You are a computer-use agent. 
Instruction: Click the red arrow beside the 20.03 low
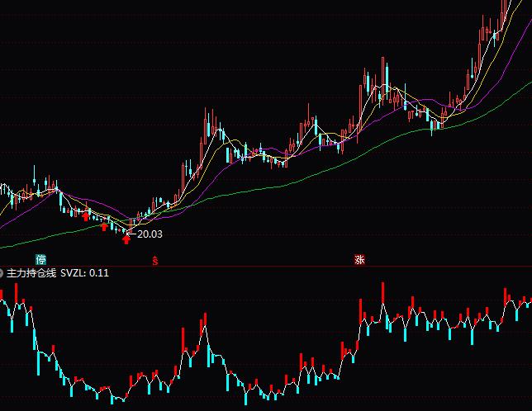click(x=126, y=240)
